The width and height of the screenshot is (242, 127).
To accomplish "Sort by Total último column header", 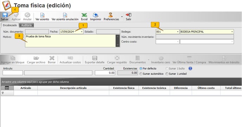I will [x=231, y=88].
